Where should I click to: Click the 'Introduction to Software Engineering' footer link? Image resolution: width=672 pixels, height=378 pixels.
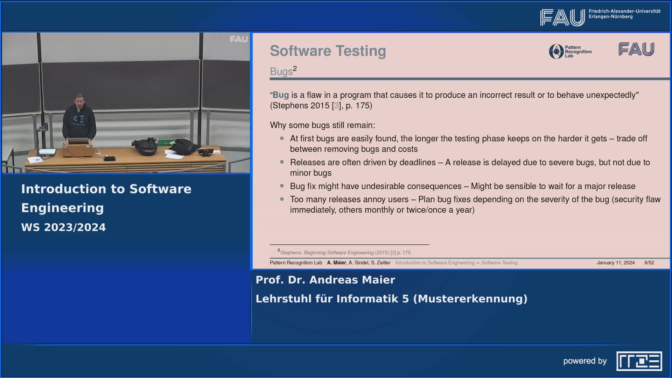pos(434,263)
